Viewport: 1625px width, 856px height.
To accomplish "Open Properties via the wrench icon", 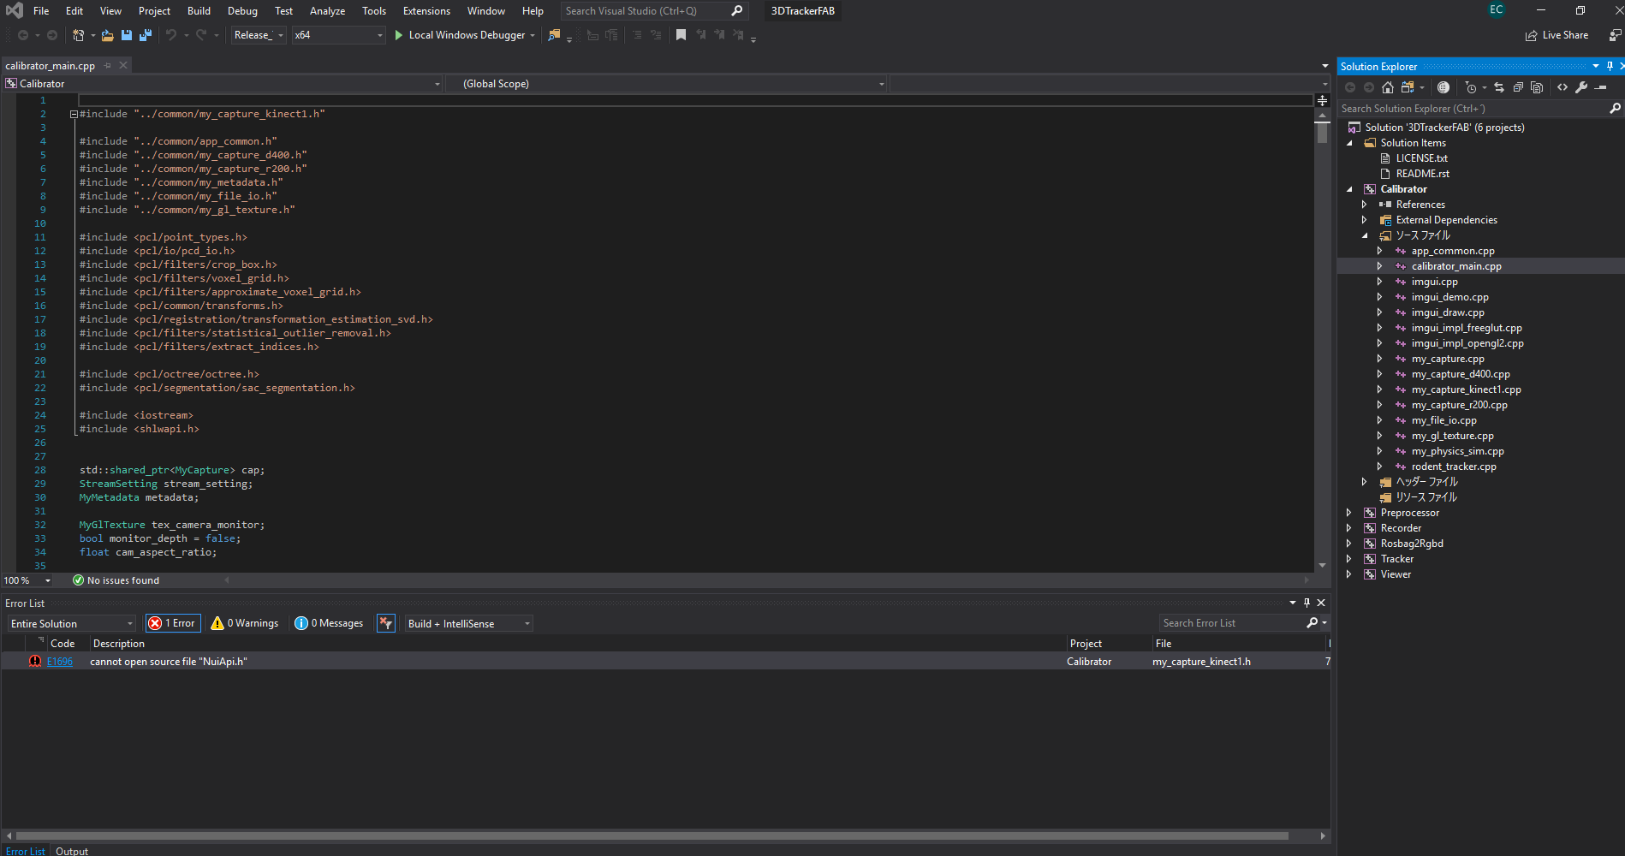I will pos(1581,87).
